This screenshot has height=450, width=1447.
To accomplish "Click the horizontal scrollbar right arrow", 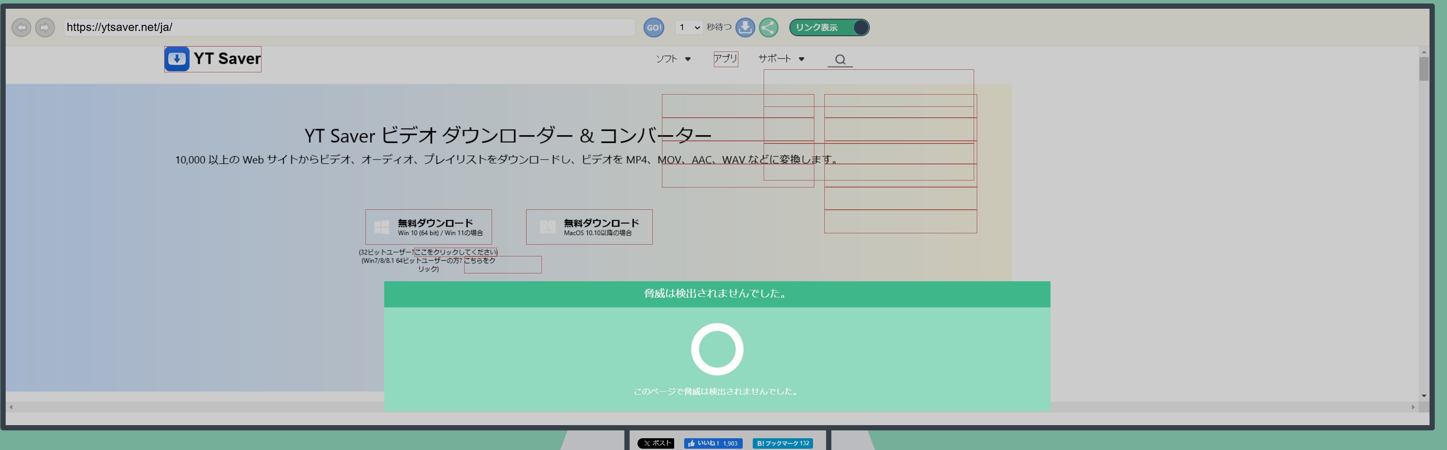I will click(x=1413, y=407).
